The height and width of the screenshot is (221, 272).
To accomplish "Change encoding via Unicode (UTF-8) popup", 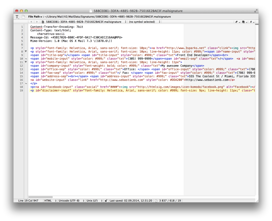I will tap(70, 201).
